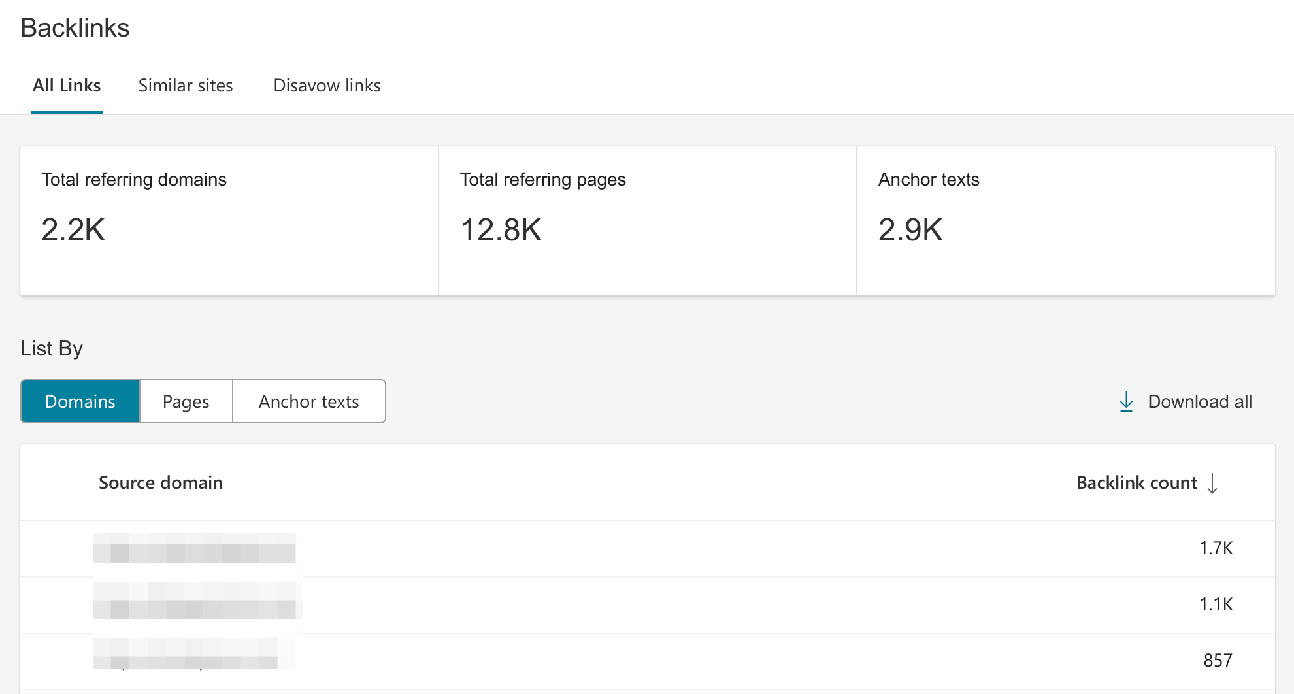Screen dimensions: 1294x694
Task: Open the first blurred source domain
Action: (x=194, y=548)
